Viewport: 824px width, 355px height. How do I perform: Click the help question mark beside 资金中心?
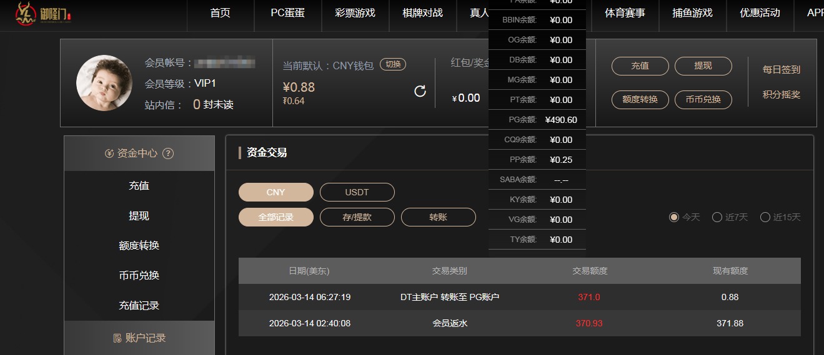pos(167,153)
